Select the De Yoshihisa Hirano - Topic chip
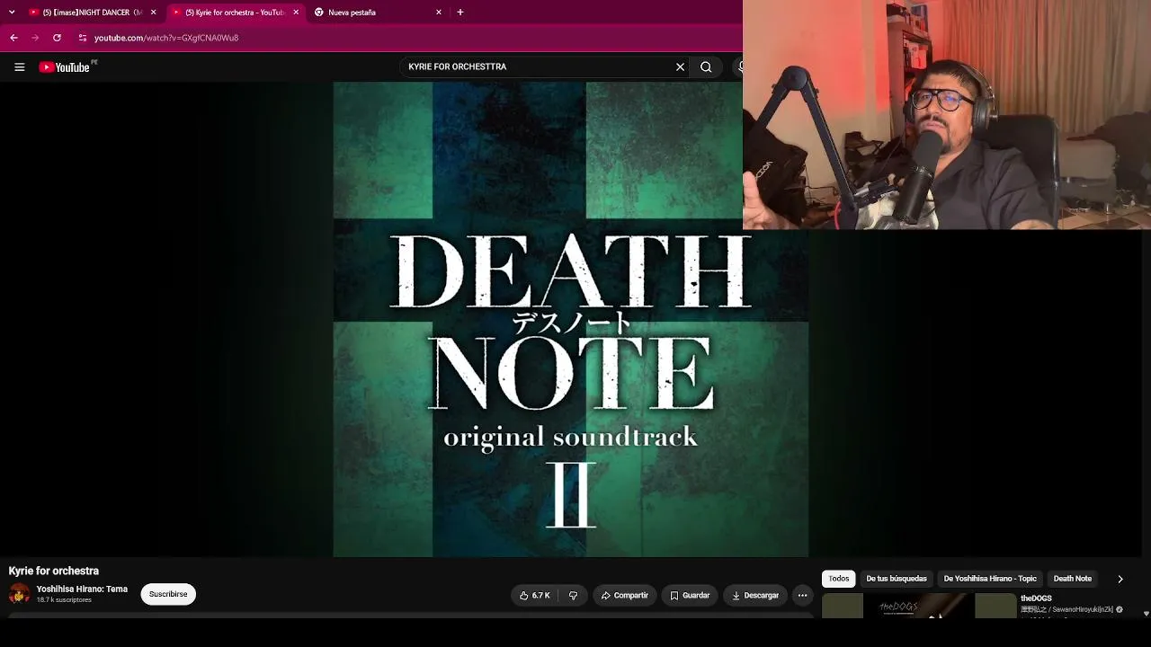The width and height of the screenshot is (1151, 647). tap(990, 579)
